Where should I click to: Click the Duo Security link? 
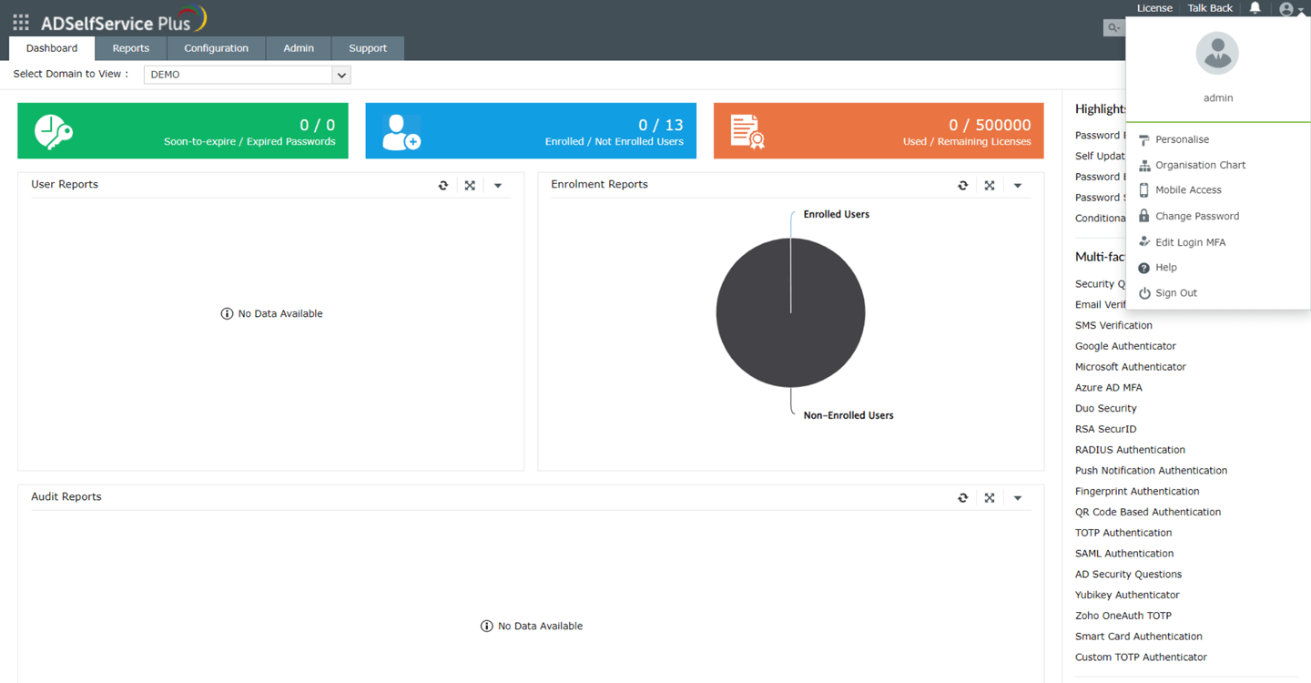pyautogui.click(x=1106, y=409)
